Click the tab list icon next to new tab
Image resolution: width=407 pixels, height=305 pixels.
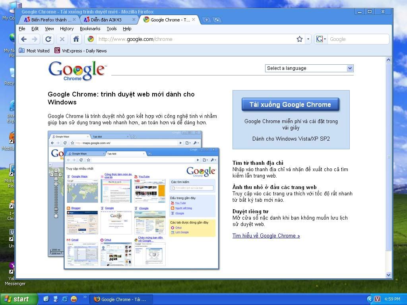tap(217, 20)
